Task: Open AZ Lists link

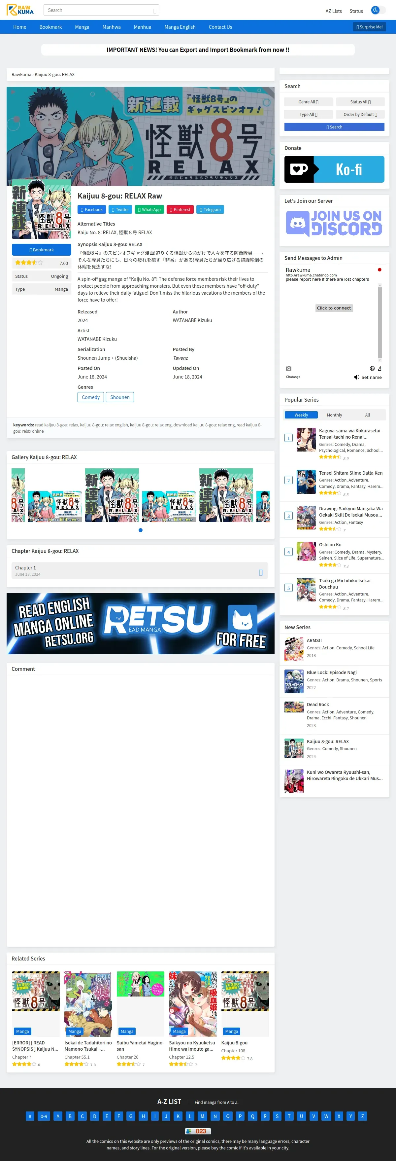Action: click(334, 11)
